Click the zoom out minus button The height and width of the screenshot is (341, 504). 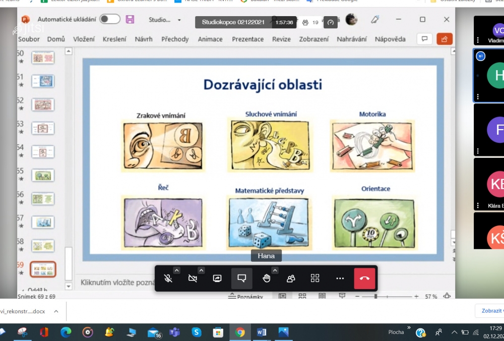coord(357,296)
